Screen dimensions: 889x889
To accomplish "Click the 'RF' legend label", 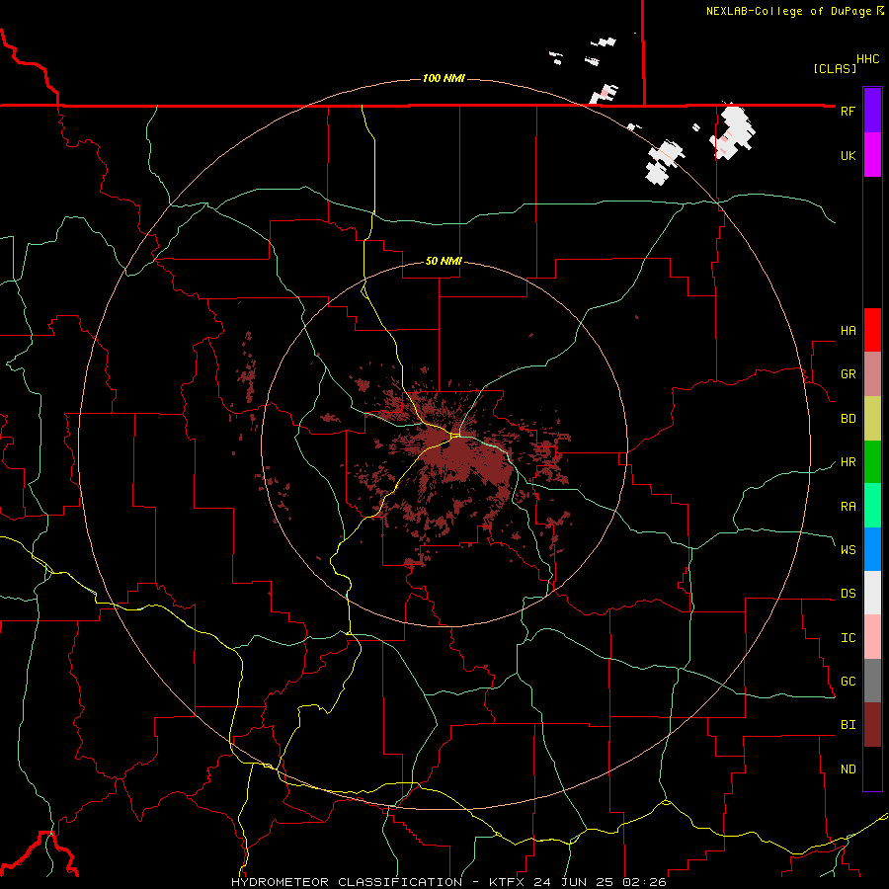I will pos(848,111).
